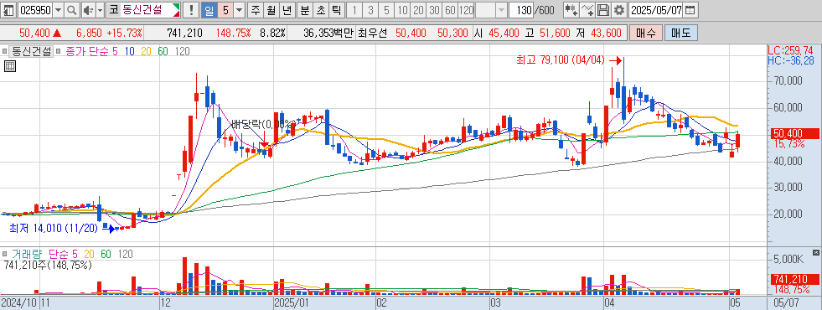Select the 년 yearly chart period
Viewport: 822px width, 310px height.
click(287, 9)
